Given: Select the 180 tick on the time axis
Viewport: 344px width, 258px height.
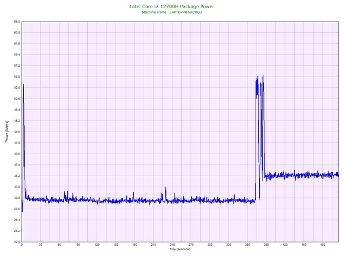Looking at the screenshot, I should click(135, 245).
